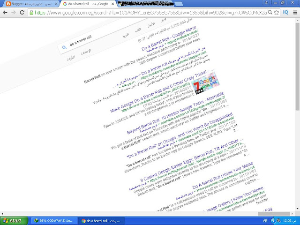Viewport: 300px width, 225px height.
Task: Click the blue search magnifier in the search box
Action: pos(65,47)
